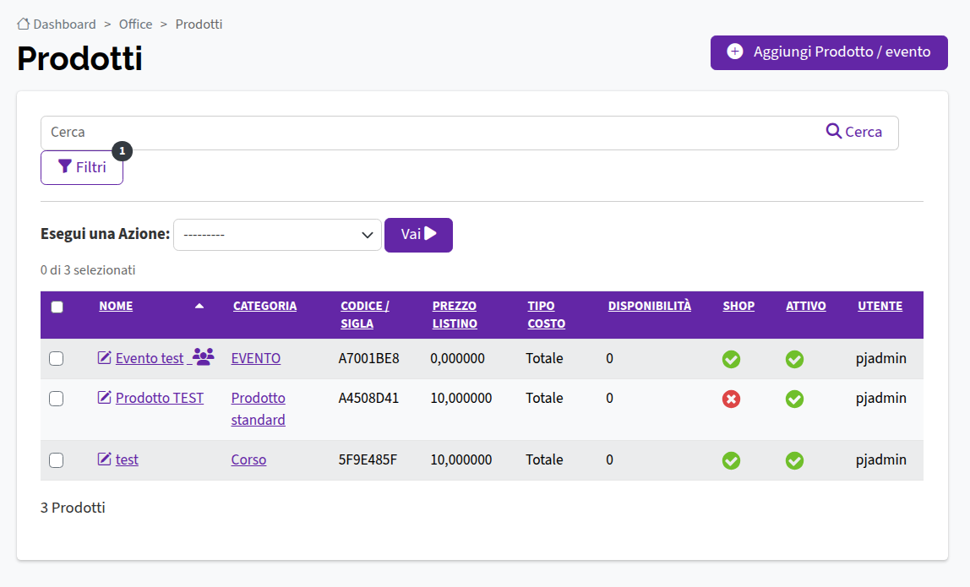This screenshot has width=970, height=587.
Task: Click the product code A7001BE8
Action: (x=368, y=358)
